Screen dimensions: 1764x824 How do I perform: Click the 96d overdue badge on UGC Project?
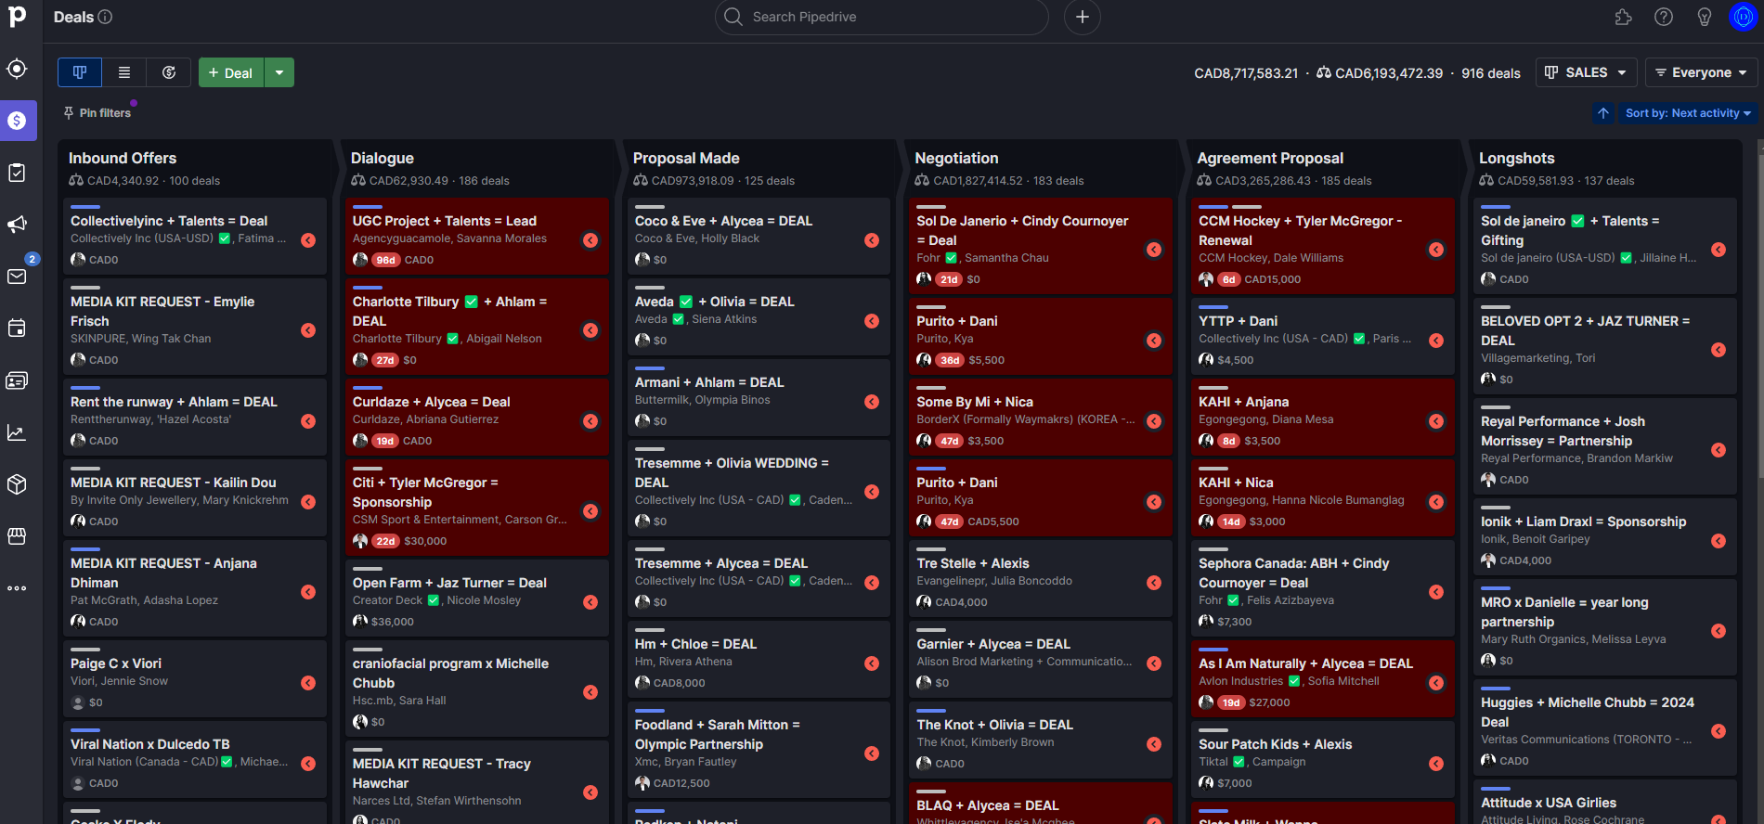[385, 260]
